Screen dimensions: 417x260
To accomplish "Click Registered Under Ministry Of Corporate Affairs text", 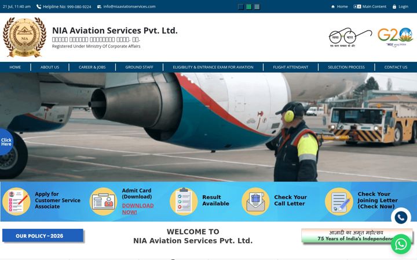I will (96, 46).
